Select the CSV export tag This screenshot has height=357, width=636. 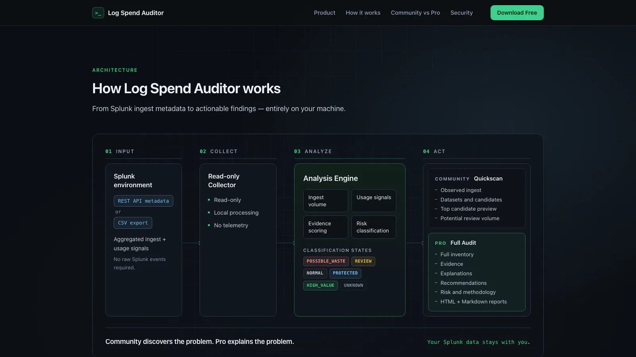click(x=133, y=223)
